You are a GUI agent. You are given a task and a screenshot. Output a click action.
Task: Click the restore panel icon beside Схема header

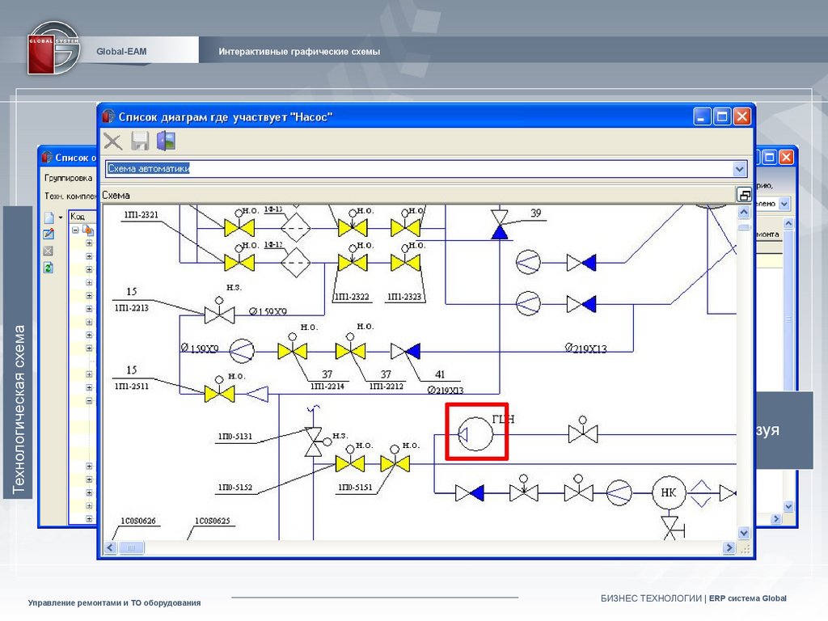(744, 195)
